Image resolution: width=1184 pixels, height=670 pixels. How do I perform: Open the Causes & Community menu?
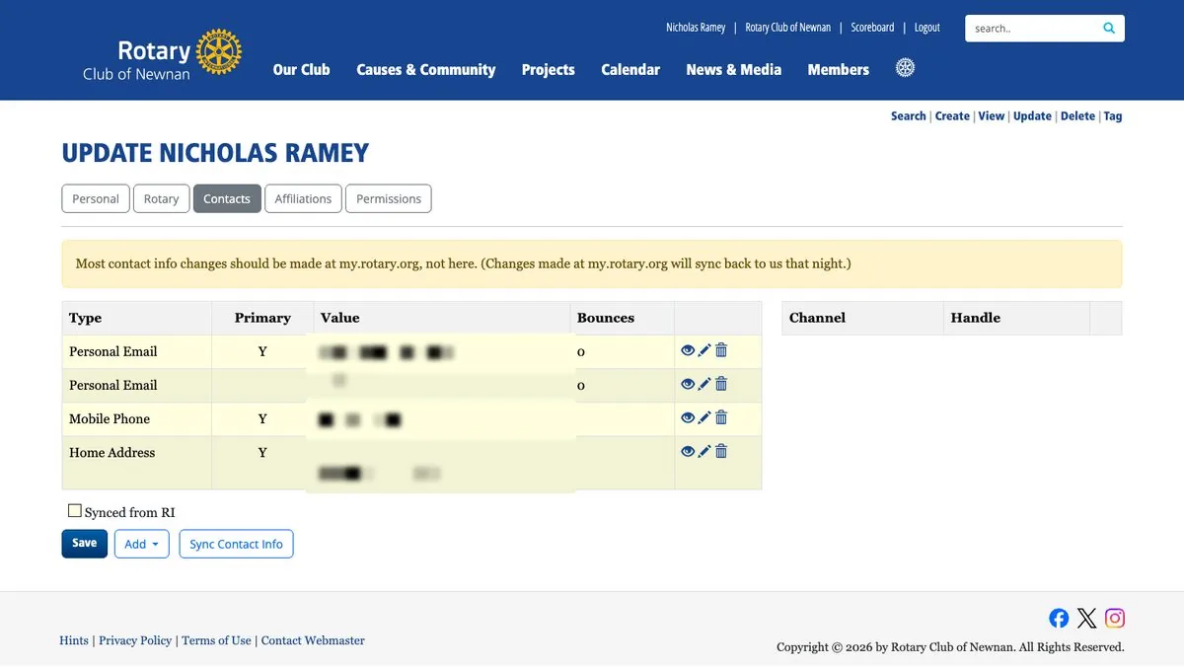pyautogui.click(x=426, y=69)
